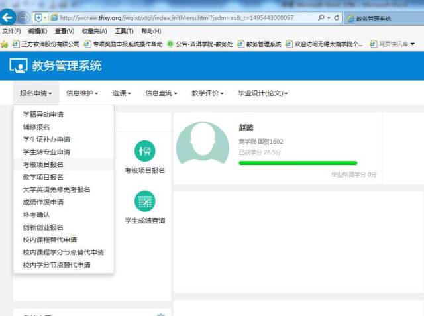Click the 商学院 国贸1602 class text
This screenshot has height=316, width=424.
261,142
